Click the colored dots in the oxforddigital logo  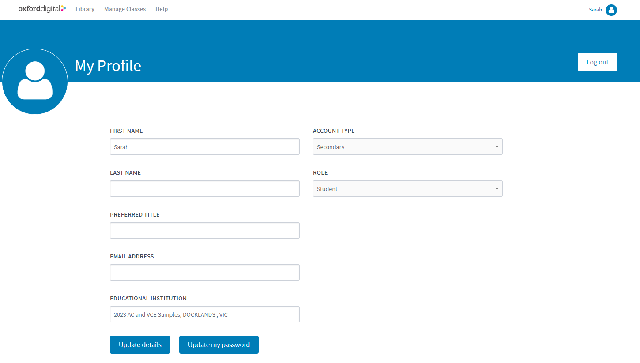pyautogui.click(x=64, y=7)
